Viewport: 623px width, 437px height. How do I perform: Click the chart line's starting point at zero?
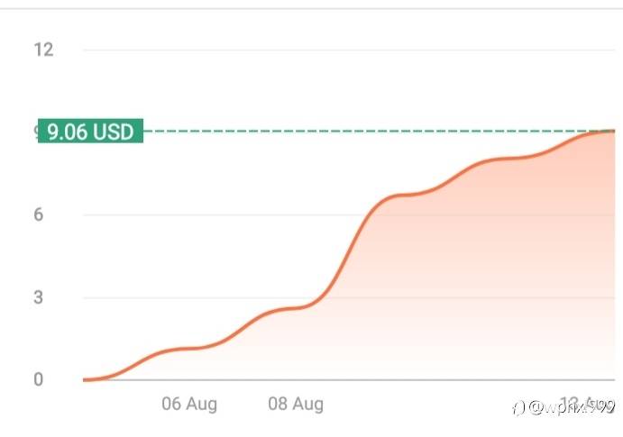coord(85,379)
